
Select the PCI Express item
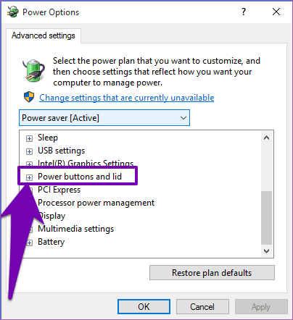pos(59,190)
